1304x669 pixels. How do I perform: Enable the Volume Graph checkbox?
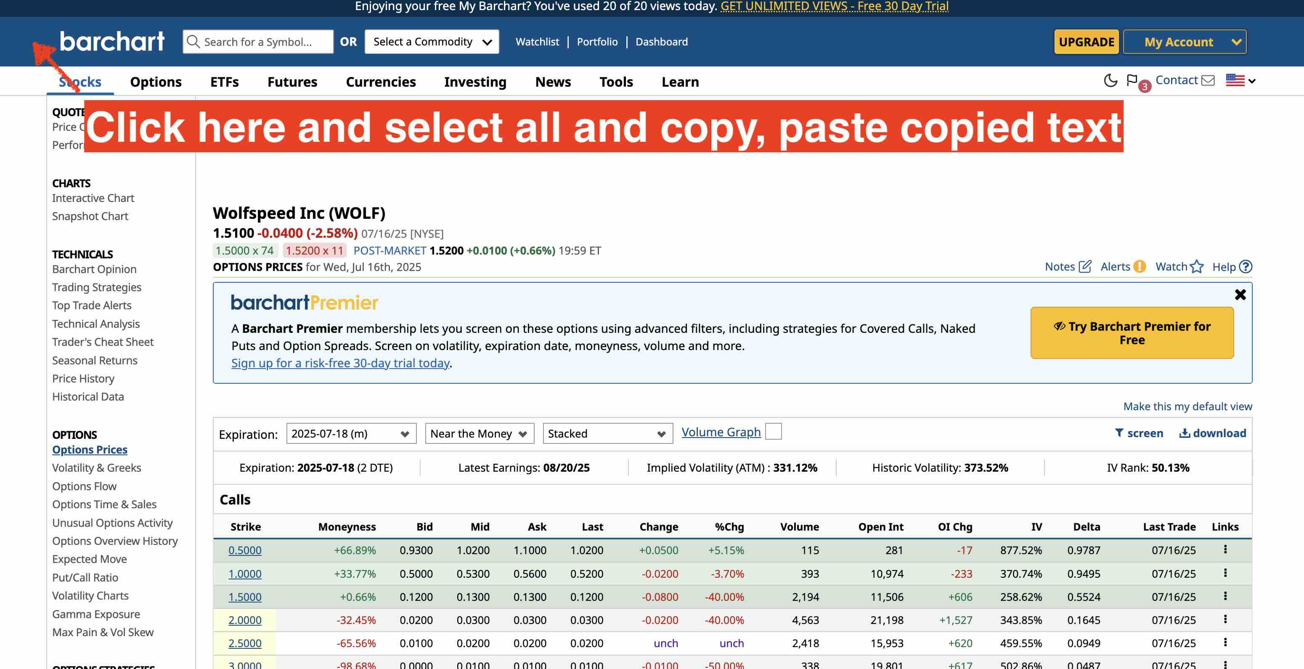[773, 431]
